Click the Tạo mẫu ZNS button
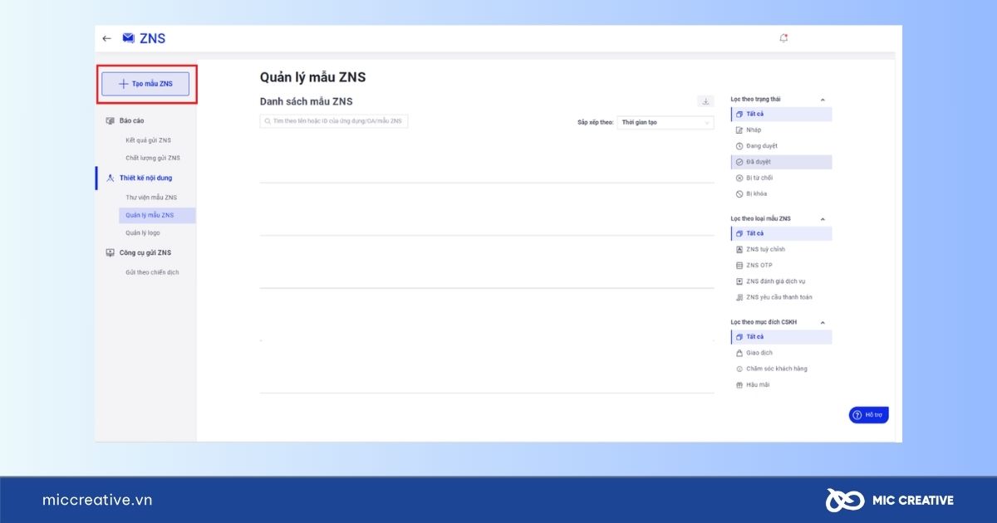 point(146,84)
